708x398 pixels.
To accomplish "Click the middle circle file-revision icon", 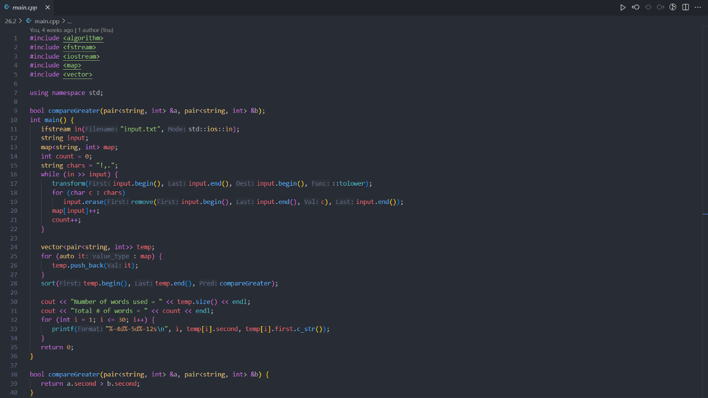I will tap(648, 7).
